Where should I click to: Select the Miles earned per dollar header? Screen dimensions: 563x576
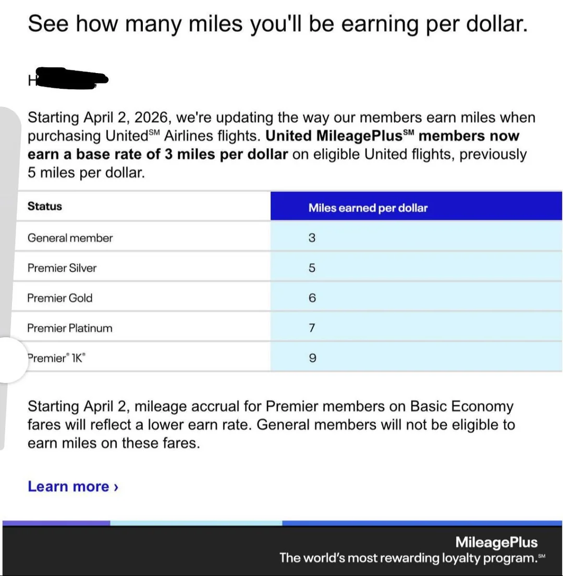(x=368, y=208)
